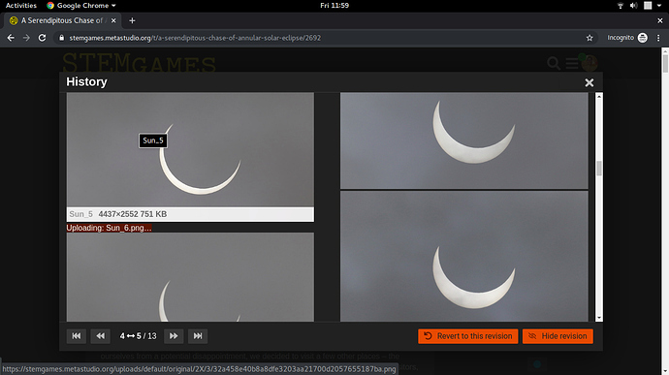The height and width of the screenshot is (375, 669).
Task: Click the volume icon in top bar
Action: pyautogui.click(x=633, y=6)
